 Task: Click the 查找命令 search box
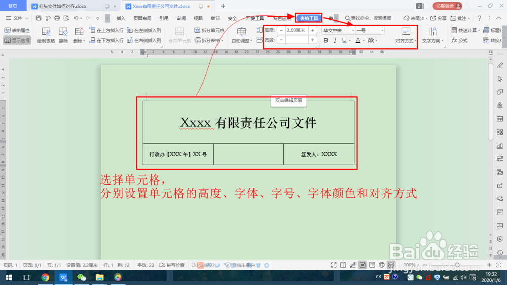point(368,18)
